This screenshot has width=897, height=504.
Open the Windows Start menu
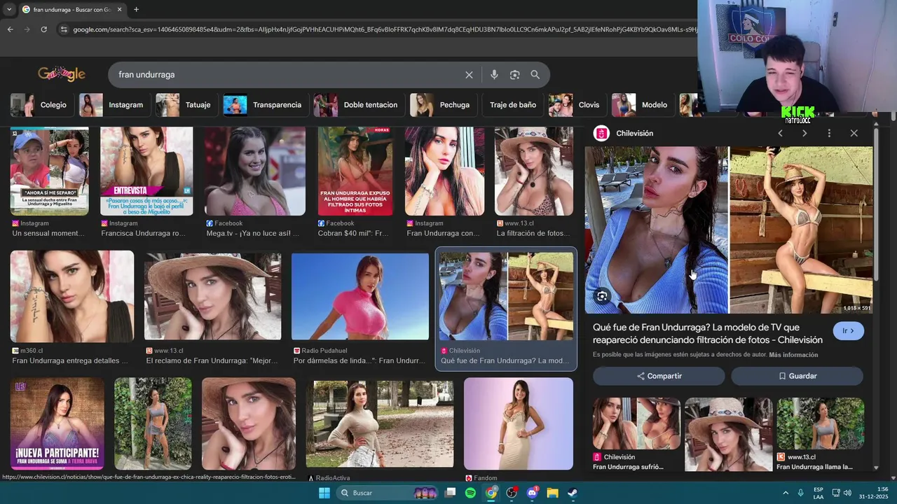(324, 493)
